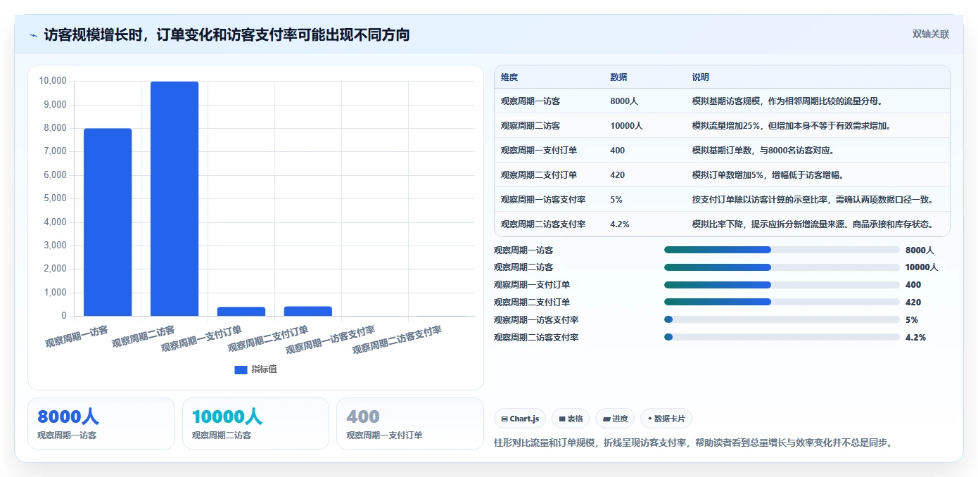The image size is (978, 477).
Task: Click the 观察周期二支付订单 progress bar showing 420
Action: pyautogui.click(x=782, y=302)
